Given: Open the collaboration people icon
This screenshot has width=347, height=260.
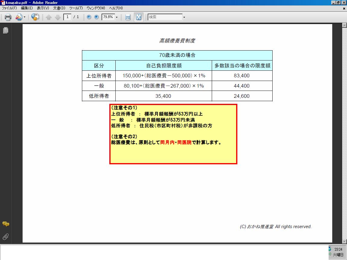Looking at the screenshot, I should 19,17.
